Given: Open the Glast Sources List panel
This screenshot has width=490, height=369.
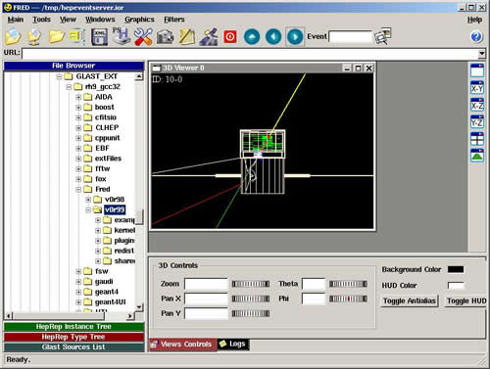Looking at the screenshot, I should click(x=73, y=346).
